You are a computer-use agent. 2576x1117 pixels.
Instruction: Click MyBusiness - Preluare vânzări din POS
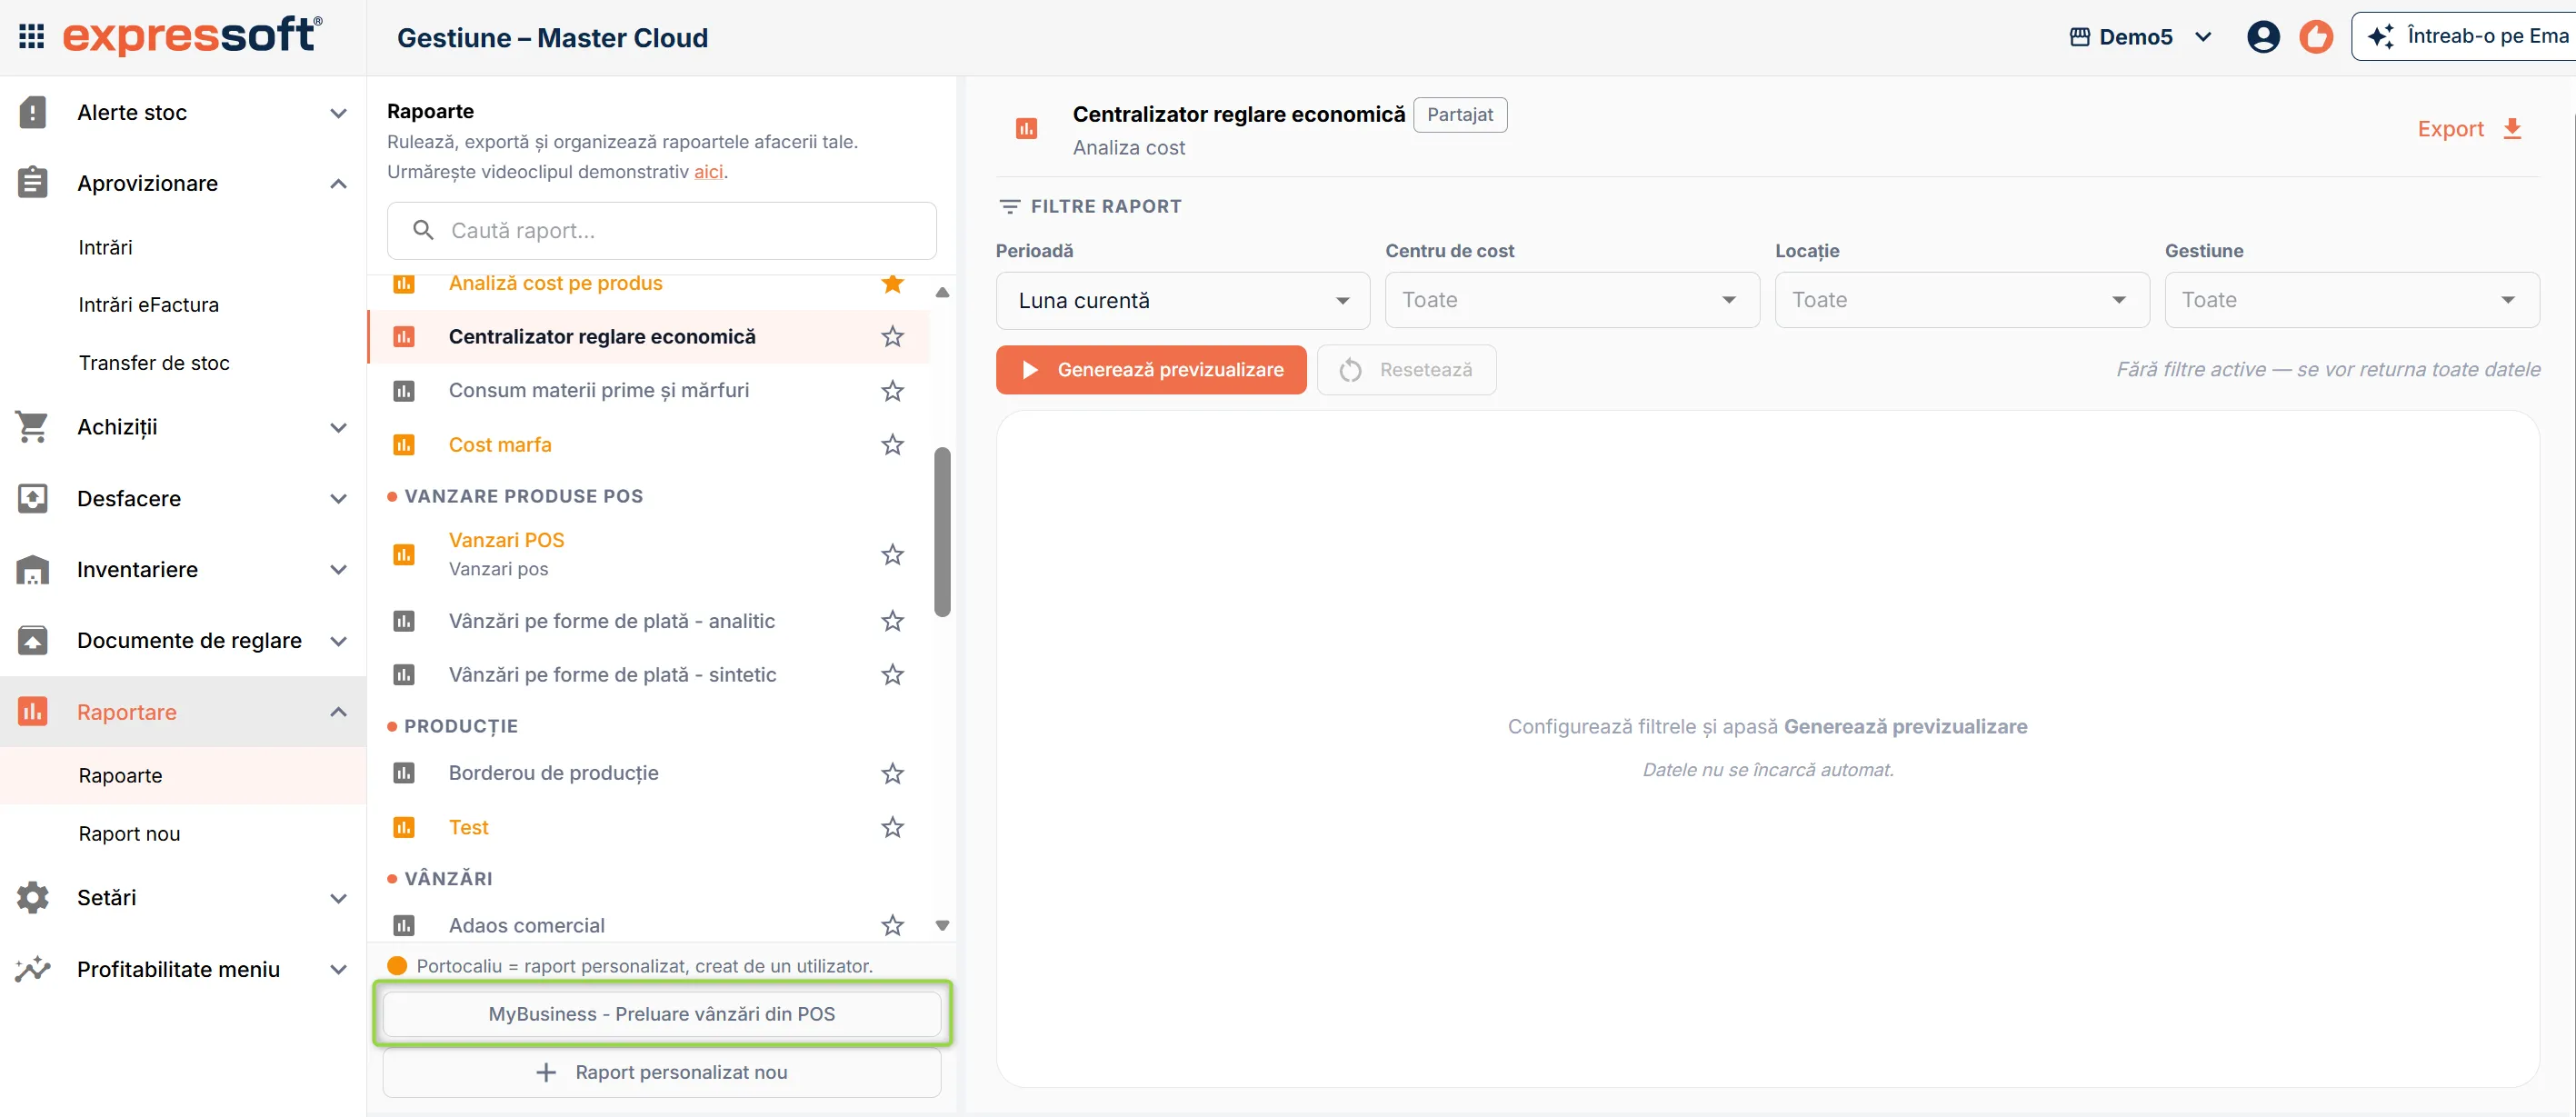[x=661, y=1013]
